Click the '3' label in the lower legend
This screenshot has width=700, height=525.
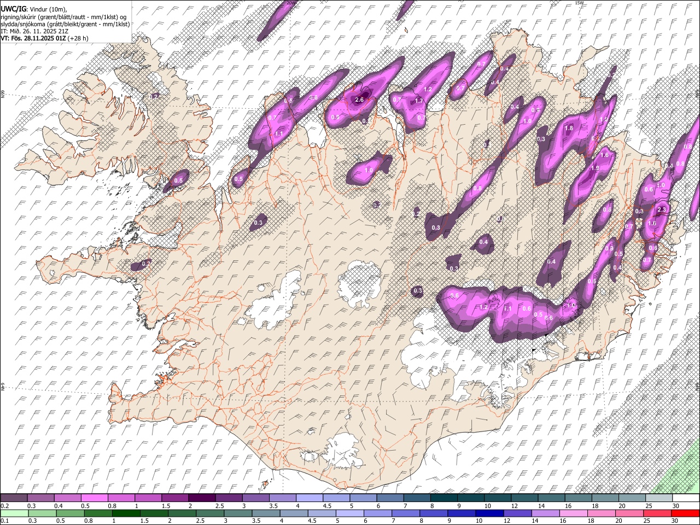coord(226,521)
